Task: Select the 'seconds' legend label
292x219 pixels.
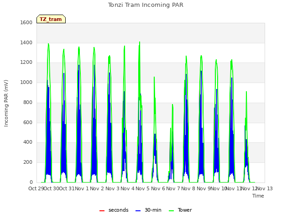Action: 119,210
